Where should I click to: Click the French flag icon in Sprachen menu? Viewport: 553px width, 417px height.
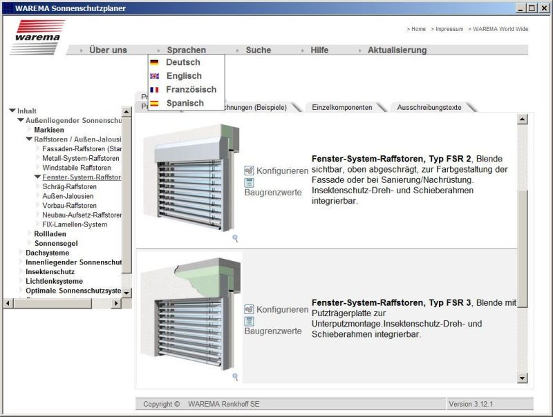(x=154, y=90)
